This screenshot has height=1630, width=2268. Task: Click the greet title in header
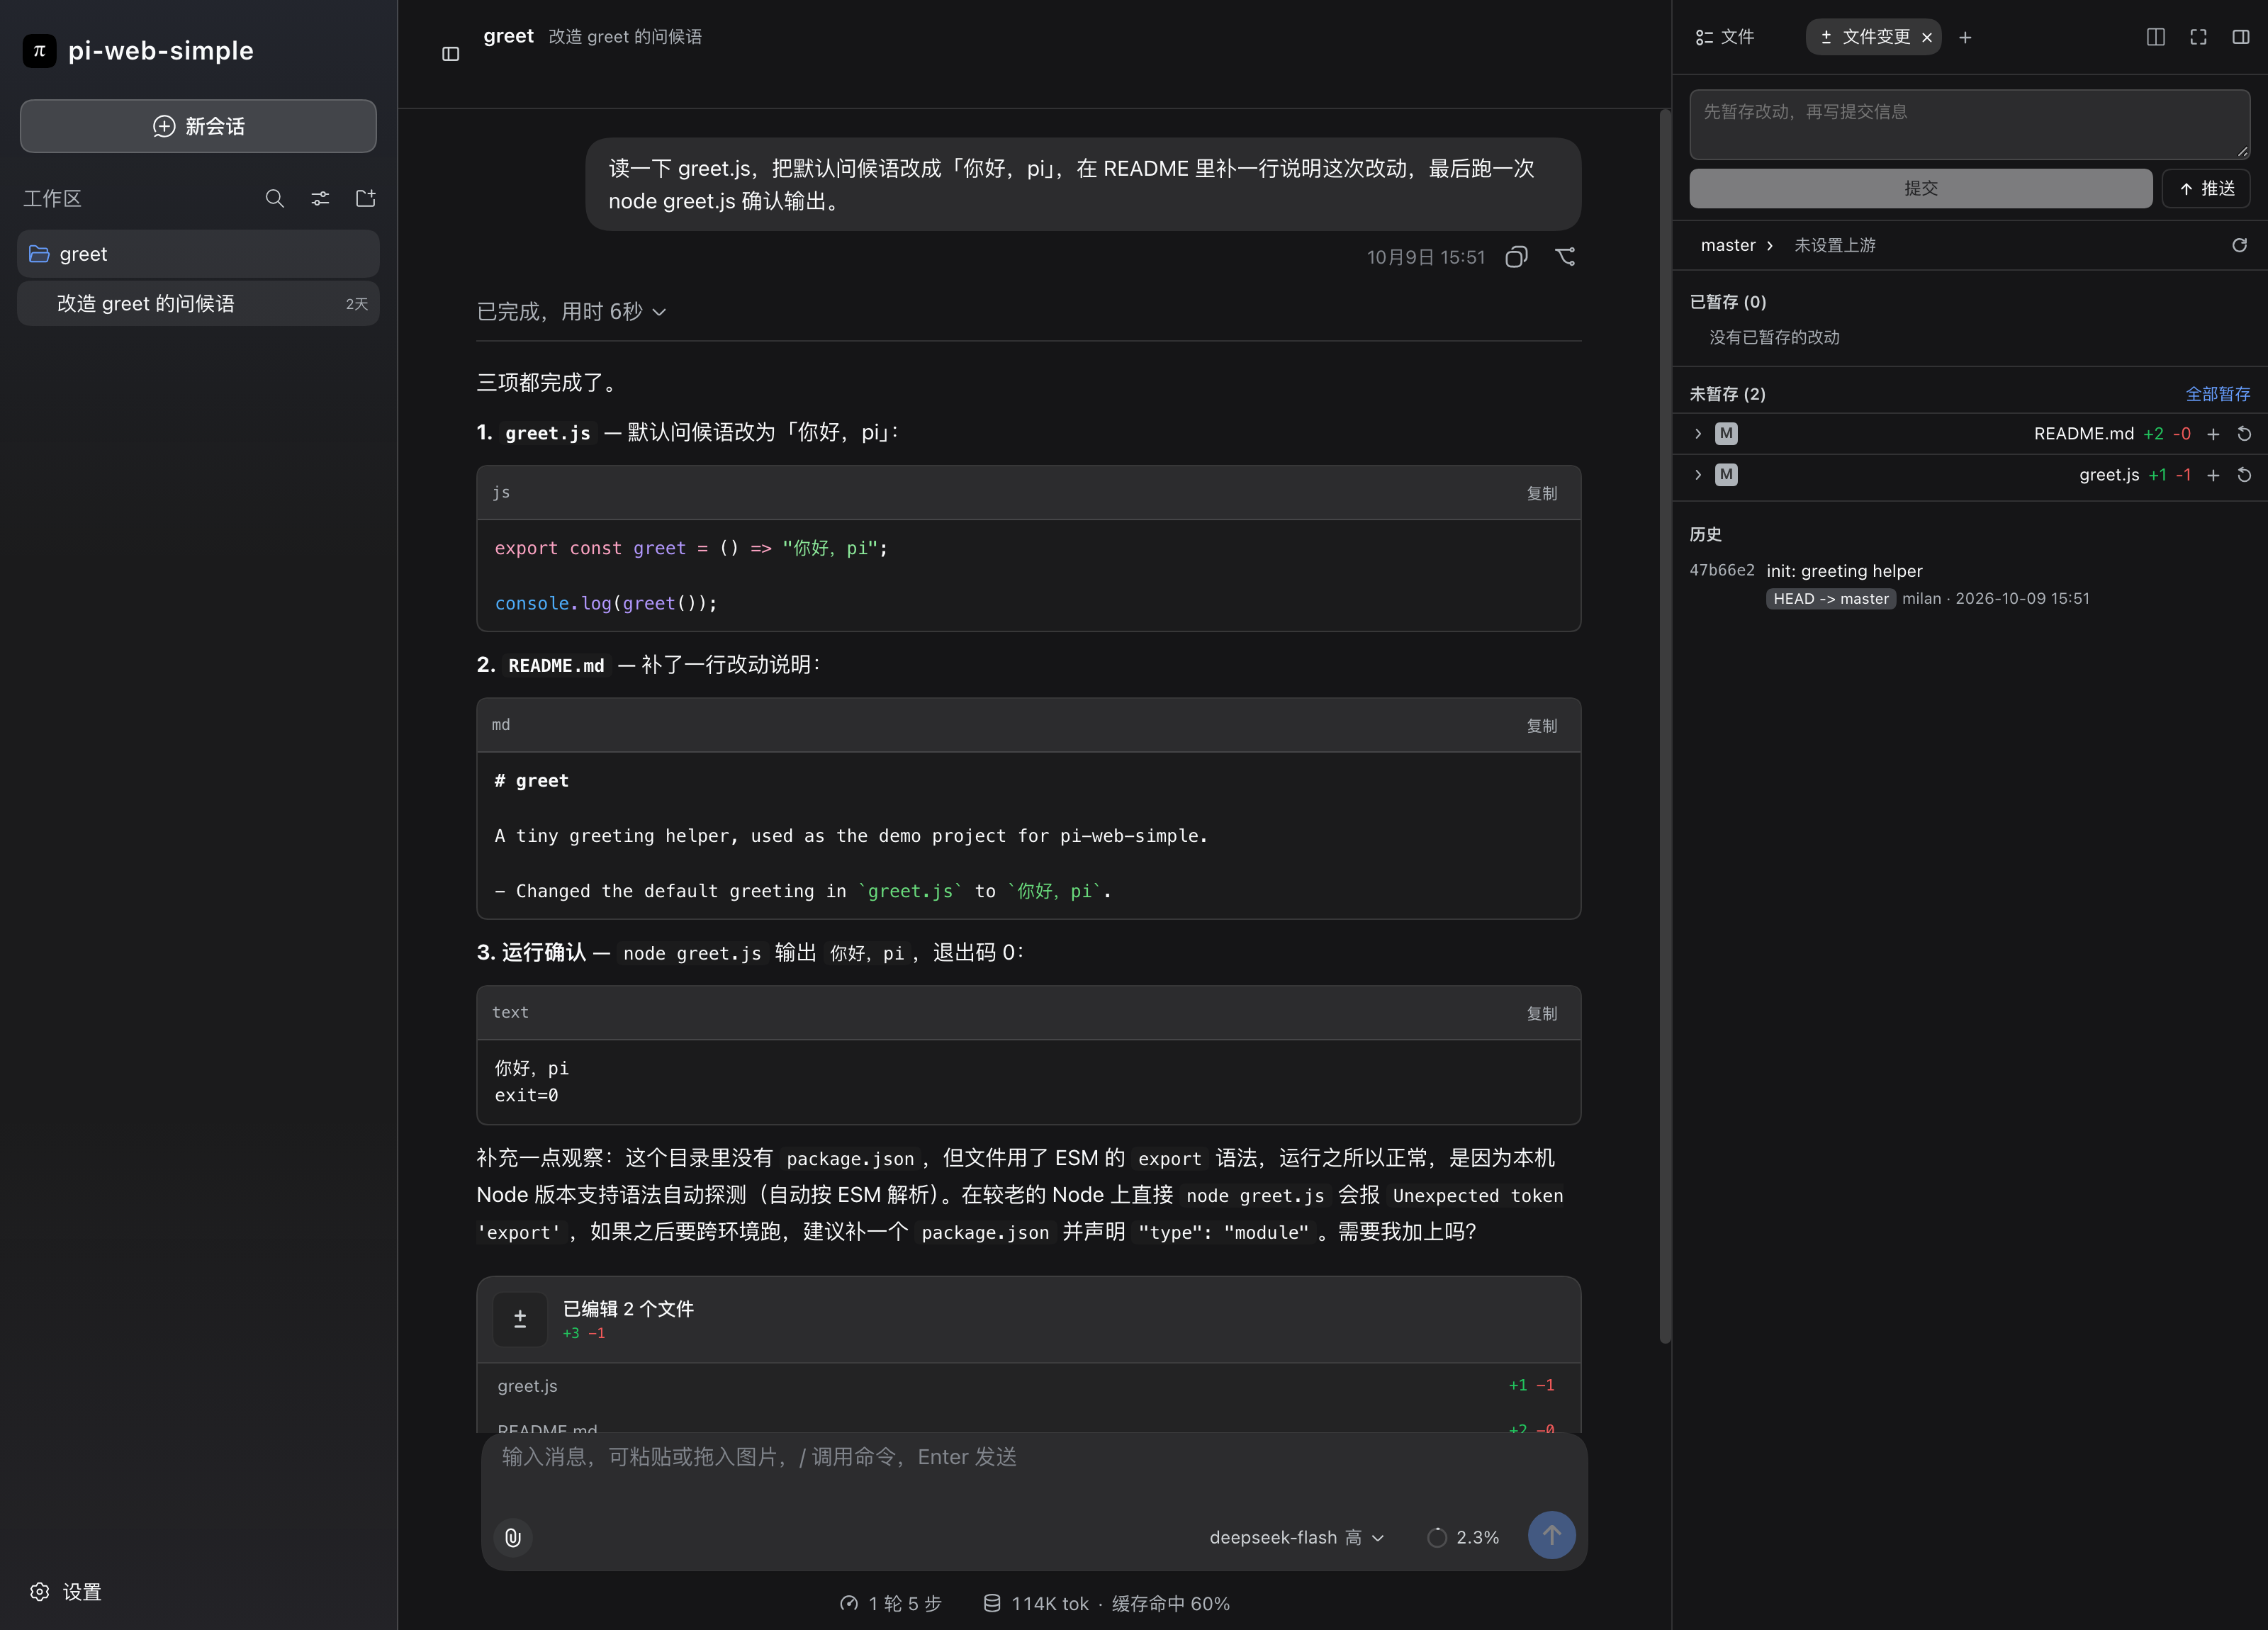508,36
